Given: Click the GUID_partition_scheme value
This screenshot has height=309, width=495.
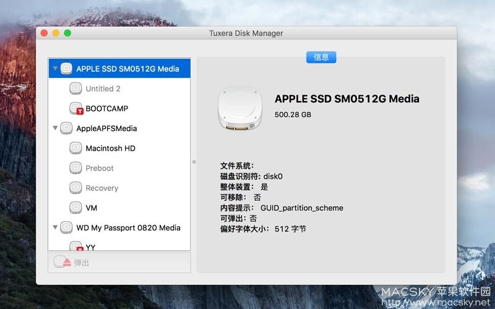Looking at the screenshot, I should coord(302,208).
